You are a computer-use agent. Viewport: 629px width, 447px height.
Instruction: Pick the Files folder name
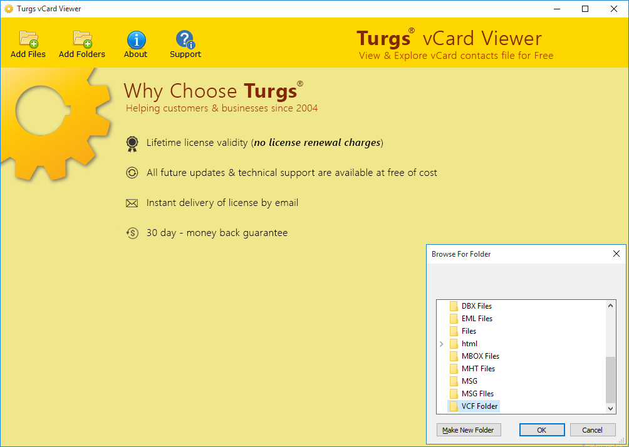469,331
